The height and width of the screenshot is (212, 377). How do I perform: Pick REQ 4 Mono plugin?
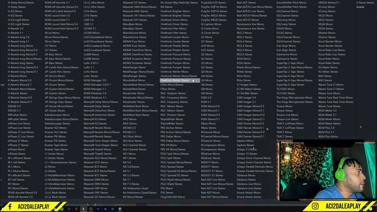244,41
